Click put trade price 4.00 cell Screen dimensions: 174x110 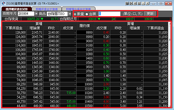click(102, 101)
